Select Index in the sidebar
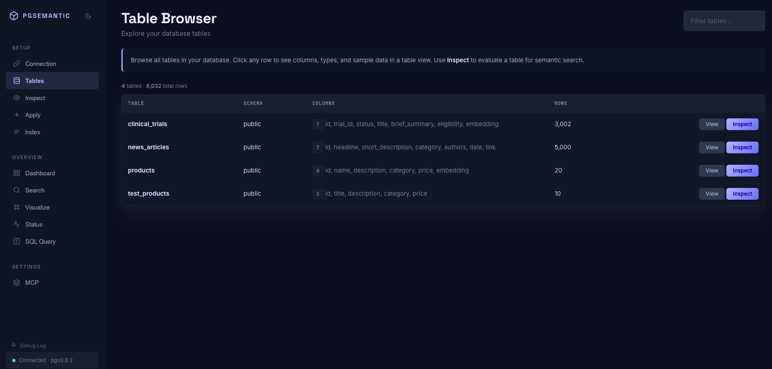772x369 pixels. 32,132
